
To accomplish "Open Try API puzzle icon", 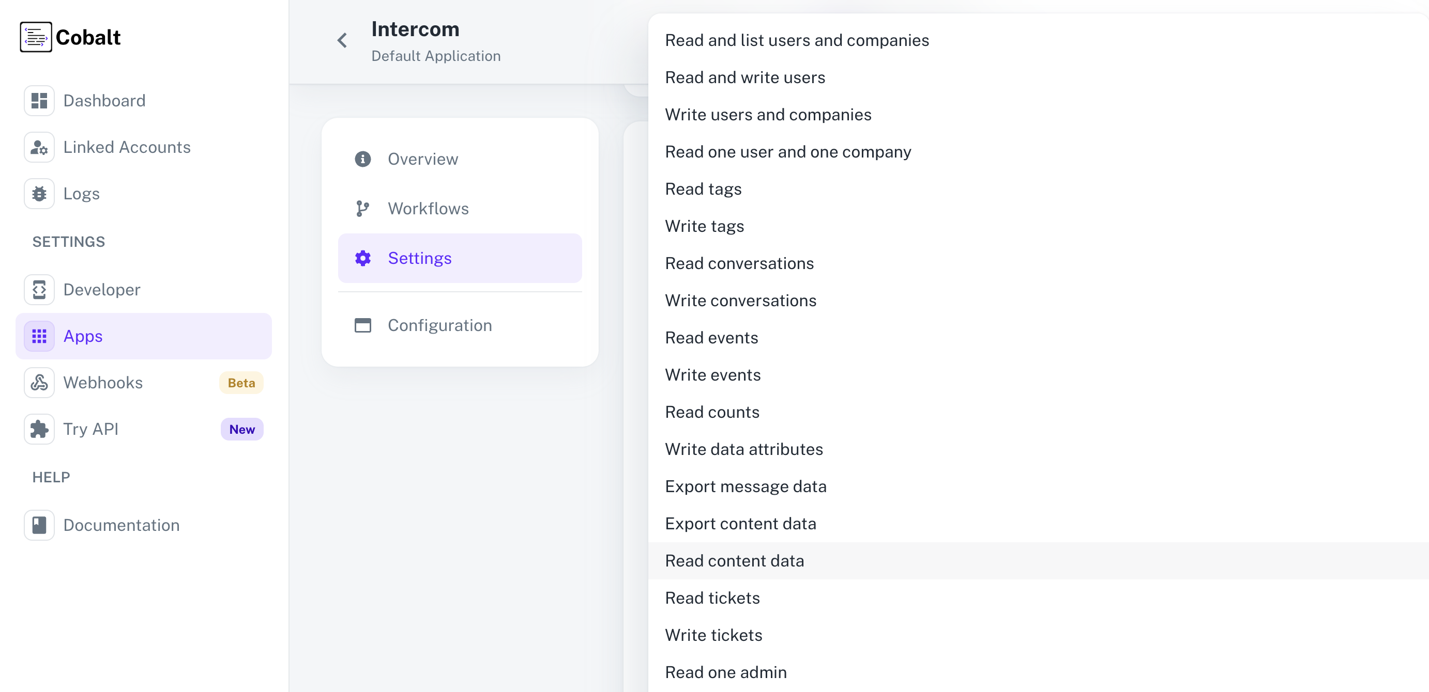I will point(39,429).
